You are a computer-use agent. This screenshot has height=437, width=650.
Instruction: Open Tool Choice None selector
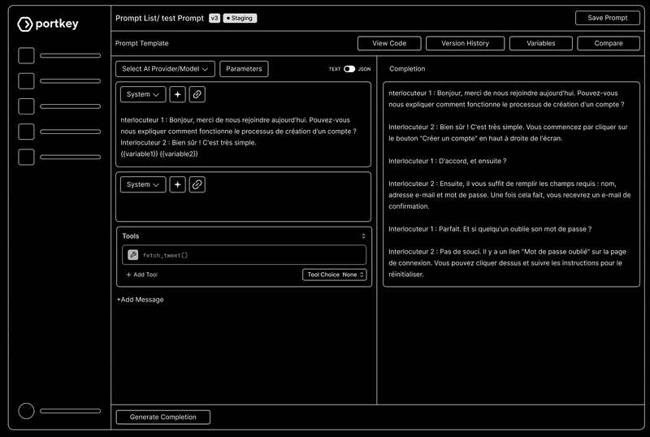coord(335,275)
